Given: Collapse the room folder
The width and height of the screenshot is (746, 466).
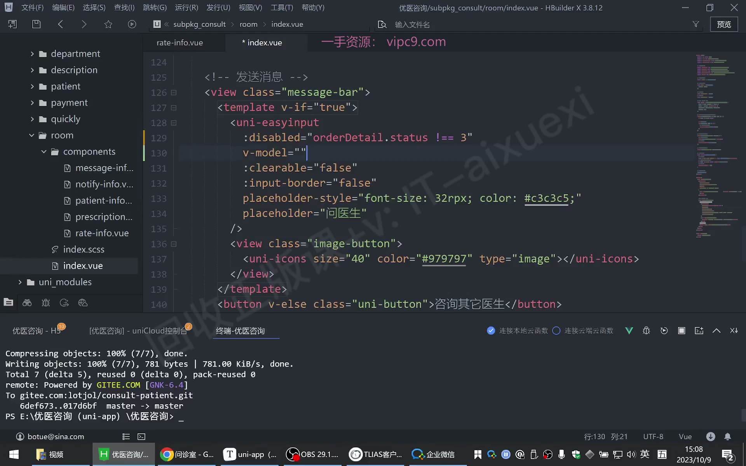Looking at the screenshot, I should pos(31,135).
